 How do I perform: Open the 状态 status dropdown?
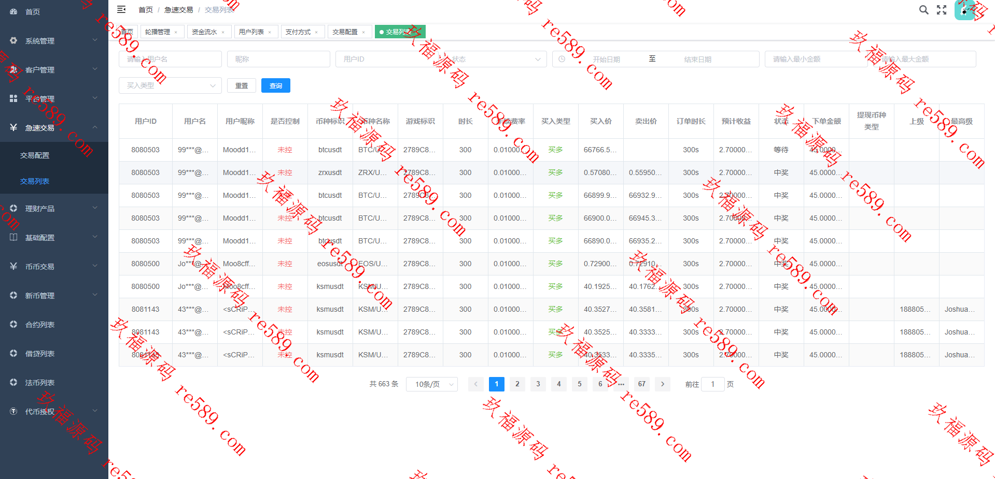click(495, 59)
